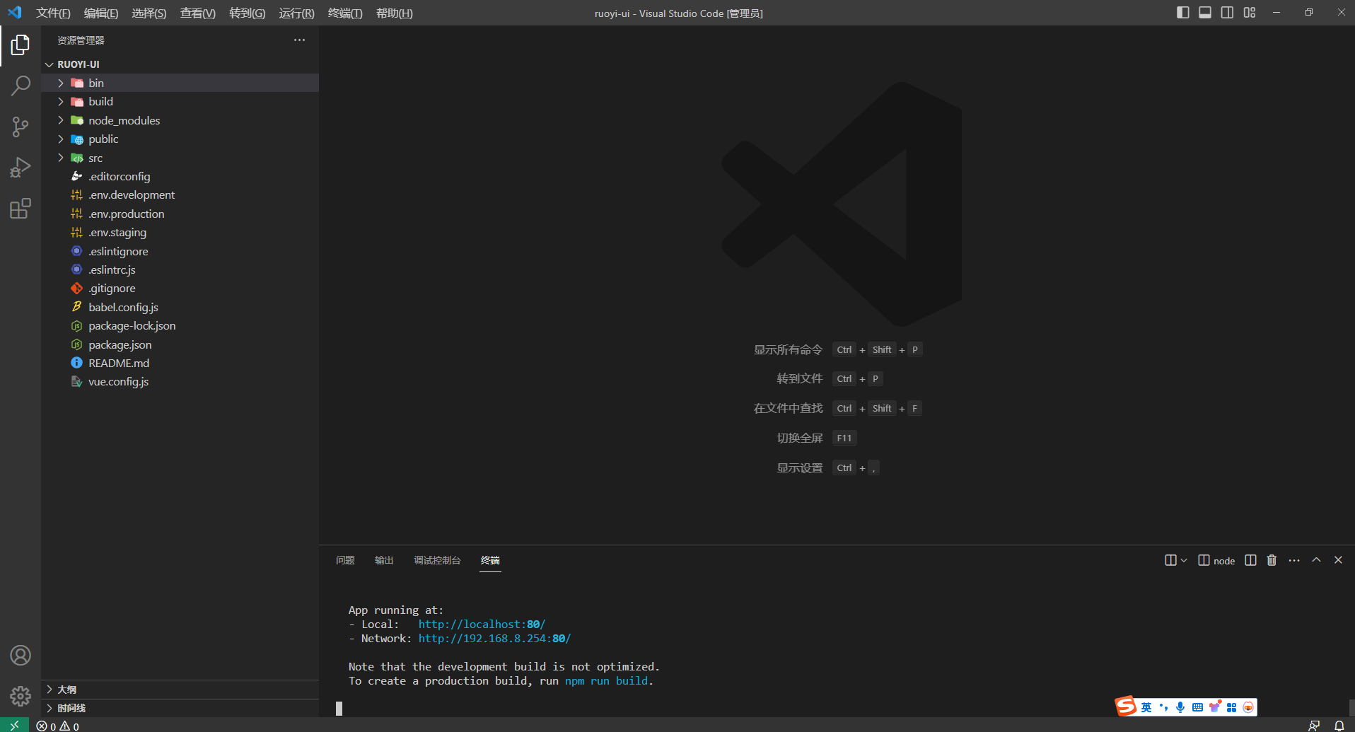Screen dimensions: 1355x732
Task: Close the terminal panel
Action: click(x=1338, y=560)
